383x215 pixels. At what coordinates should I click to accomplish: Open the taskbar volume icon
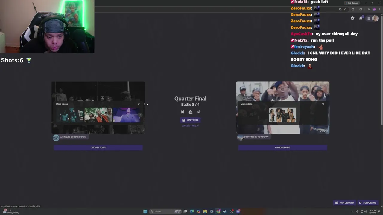(365, 211)
